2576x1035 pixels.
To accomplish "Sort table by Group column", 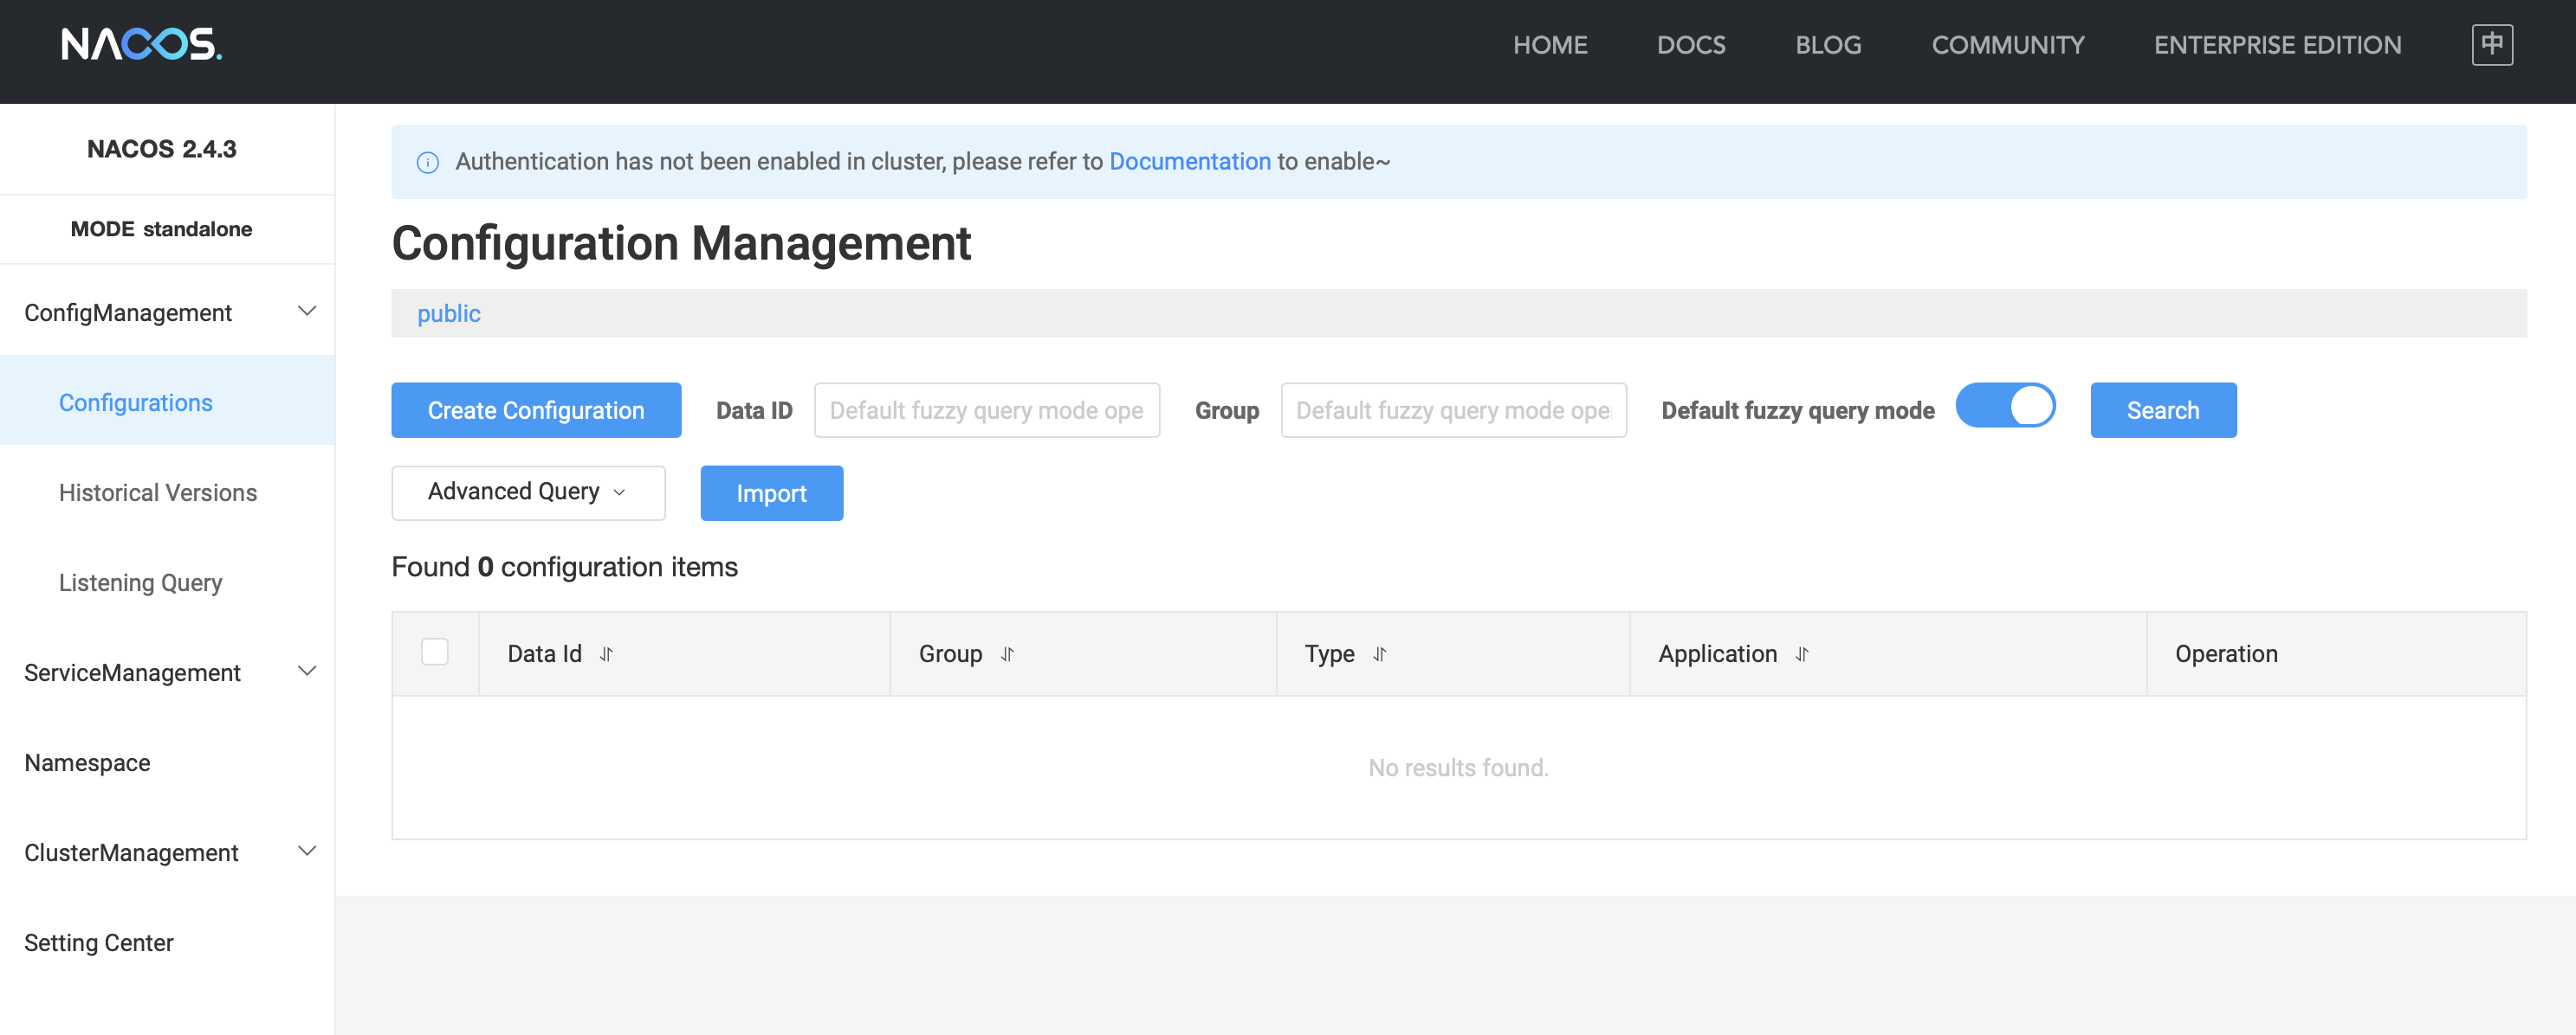I will coord(1007,654).
